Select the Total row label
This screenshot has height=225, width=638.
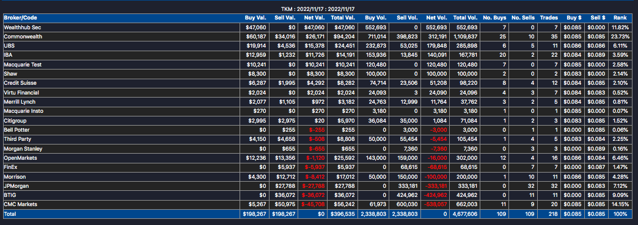[x=10, y=214]
